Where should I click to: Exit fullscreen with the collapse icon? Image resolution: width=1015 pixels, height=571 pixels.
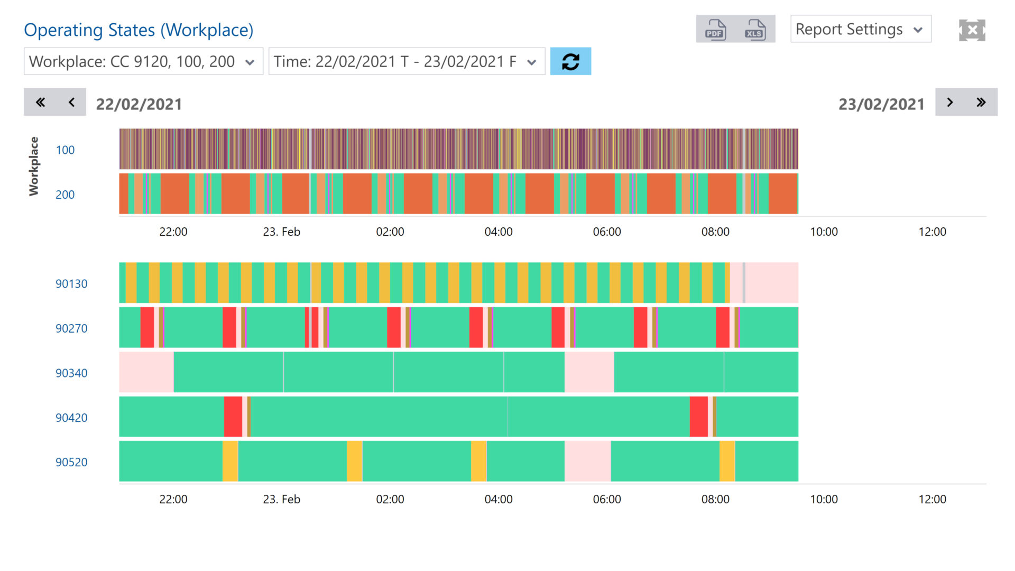(x=972, y=30)
